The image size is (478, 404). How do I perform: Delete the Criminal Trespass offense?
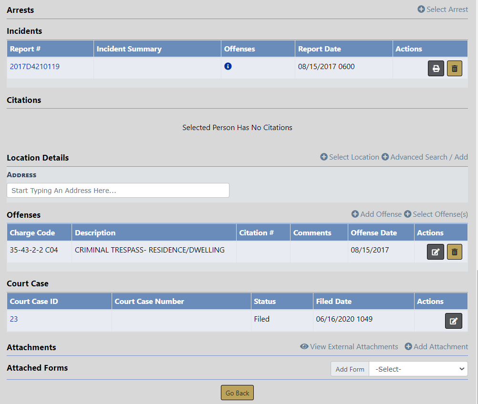(454, 252)
